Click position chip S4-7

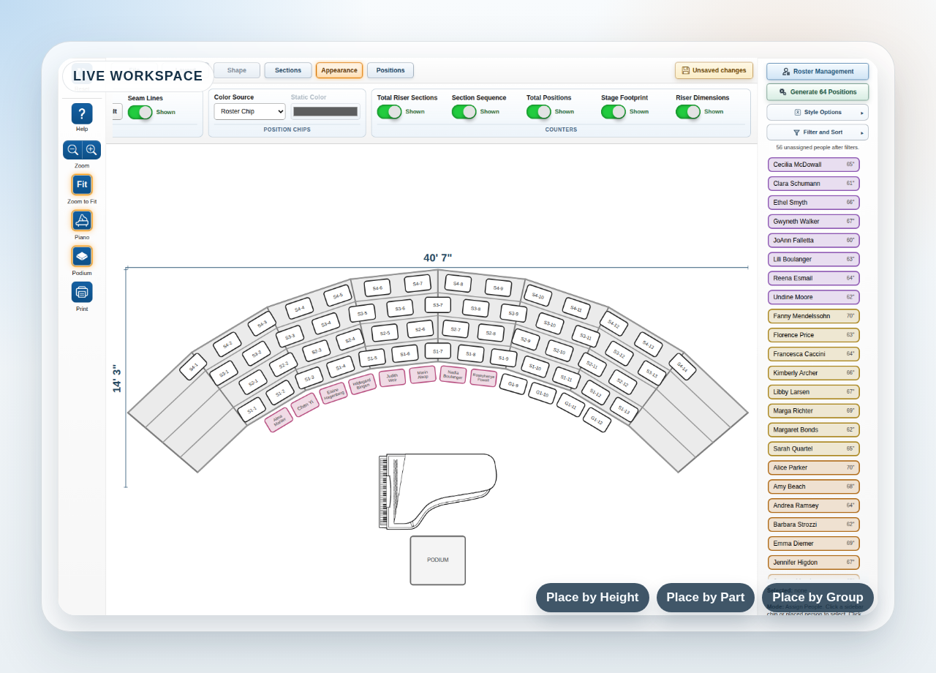pos(418,283)
